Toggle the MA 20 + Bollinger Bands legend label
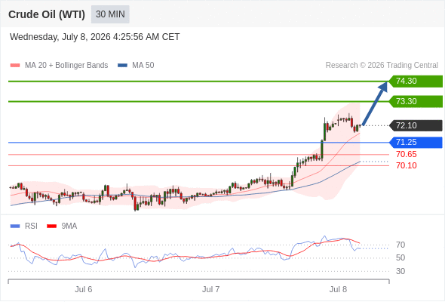Screen dimensions: 445x302 pyautogui.click(x=66, y=66)
